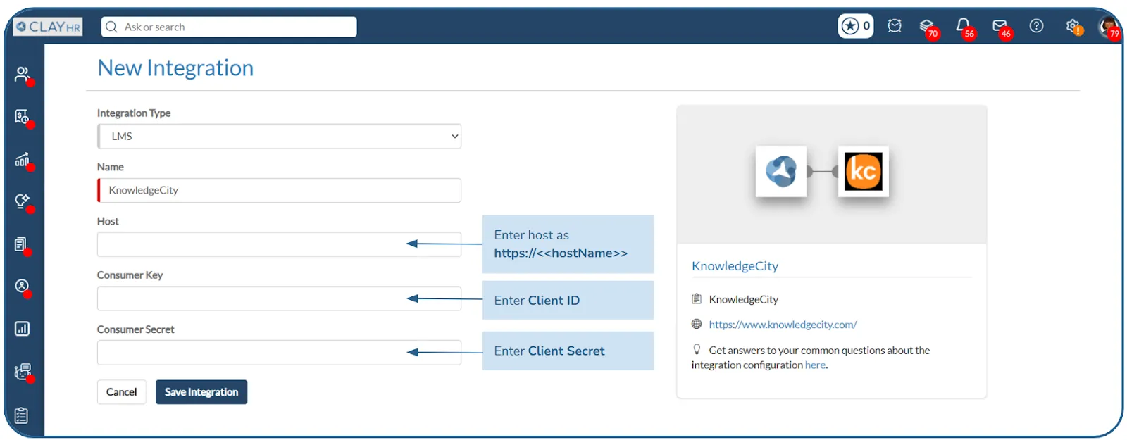Click the Name field containing KnowledgeCity
1127x440 pixels.
tap(280, 190)
